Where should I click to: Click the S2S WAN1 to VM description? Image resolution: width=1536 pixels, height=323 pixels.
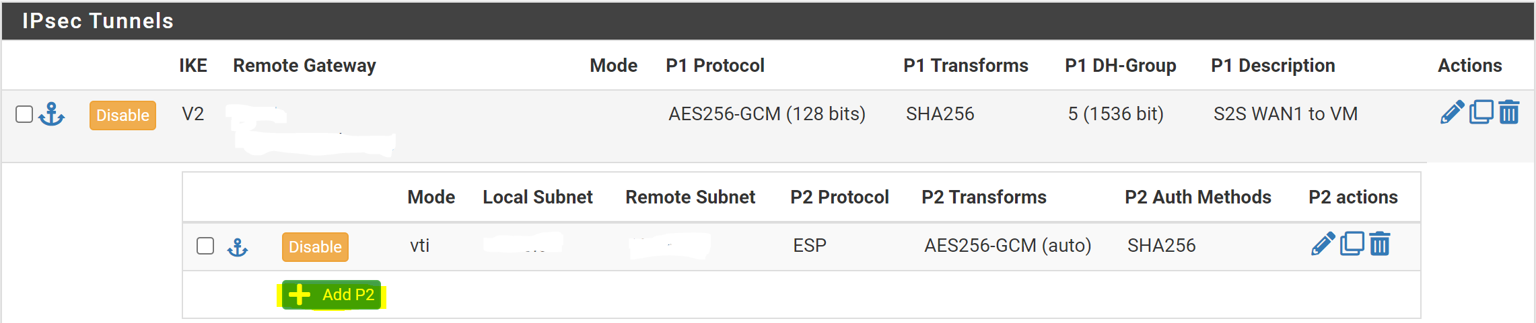pyautogui.click(x=1285, y=114)
